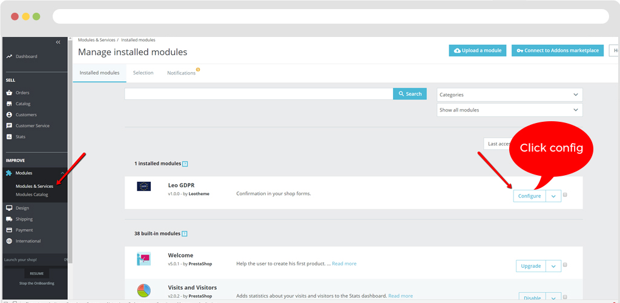The height and width of the screenshot is (303, 620).
Task: Click the Search button
Action: 410,94
